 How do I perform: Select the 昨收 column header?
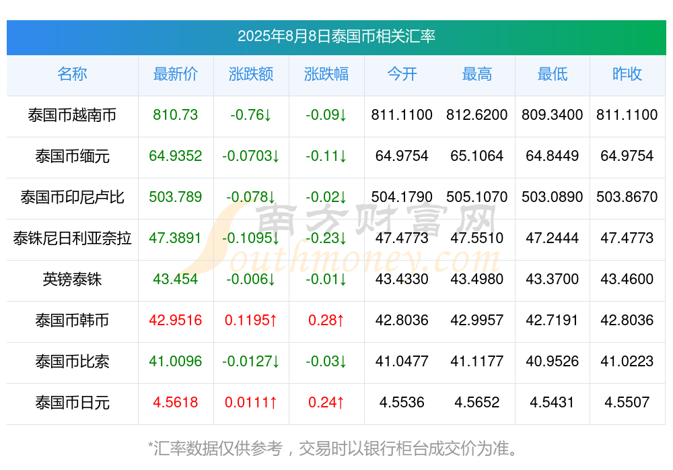627,74
